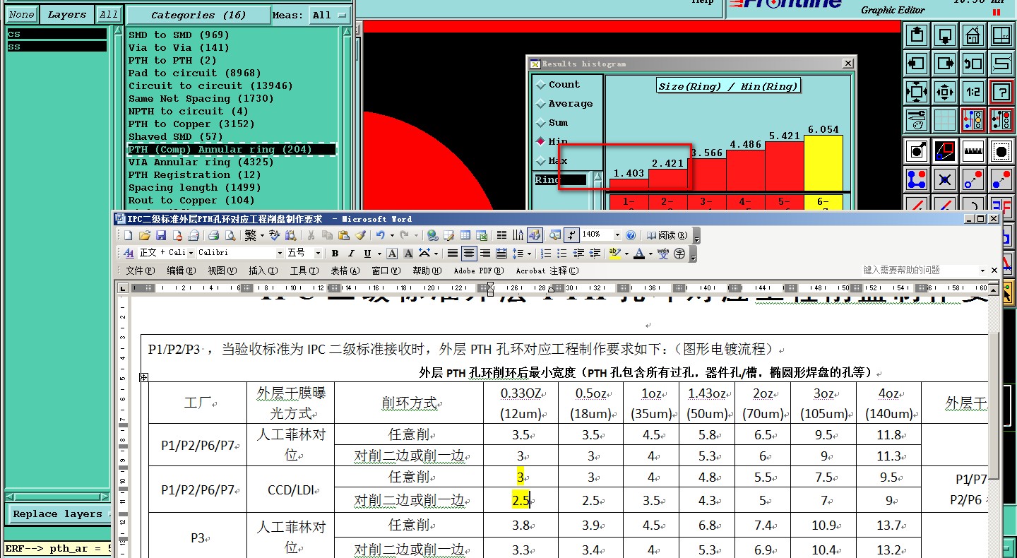Click the yellow 6.054 histogram bar

[823, 162]
